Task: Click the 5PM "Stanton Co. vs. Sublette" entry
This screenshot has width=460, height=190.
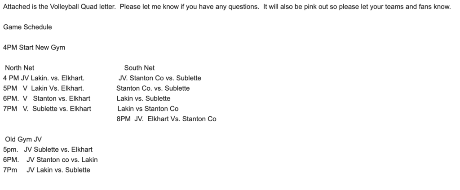Action: tap(153, 88)
